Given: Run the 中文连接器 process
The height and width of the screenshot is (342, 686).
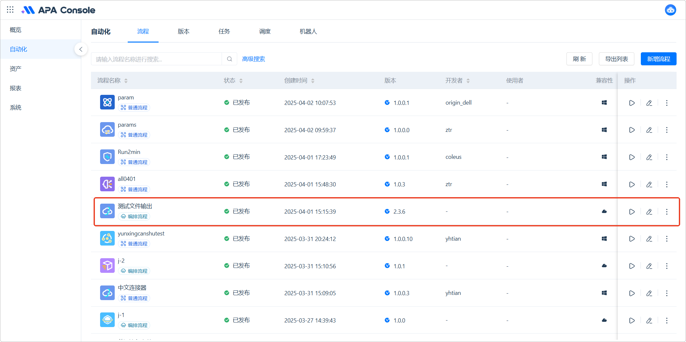Looking at the screenshot, I should pyautogui.click(x=632, y=293).
